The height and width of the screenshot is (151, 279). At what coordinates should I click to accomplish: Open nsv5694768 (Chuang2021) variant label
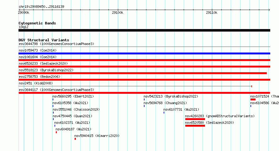click(165, 103)
